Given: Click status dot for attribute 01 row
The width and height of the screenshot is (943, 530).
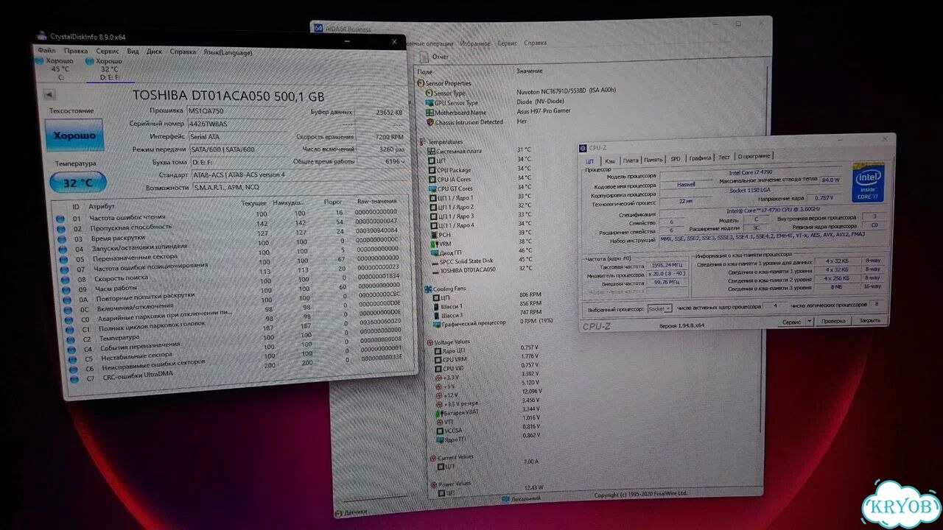Looking at the screenshot, I should click(x=60, y=219).
